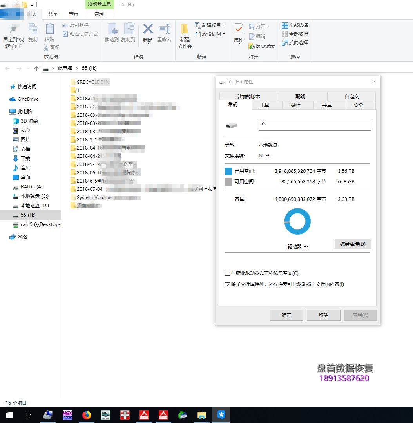The height and width of the screenshot is (423, 413).
Task: Switch to the Manage drive tools tab
Action: point(99,14)
